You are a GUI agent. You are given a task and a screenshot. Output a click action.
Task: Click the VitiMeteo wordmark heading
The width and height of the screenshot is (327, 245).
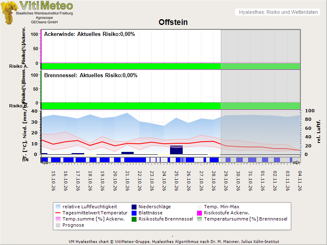click(x=46, y=6)
